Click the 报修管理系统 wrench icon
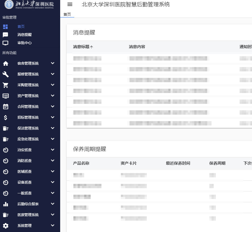Viewport: 252px width, 232px height. click(5, 74)
